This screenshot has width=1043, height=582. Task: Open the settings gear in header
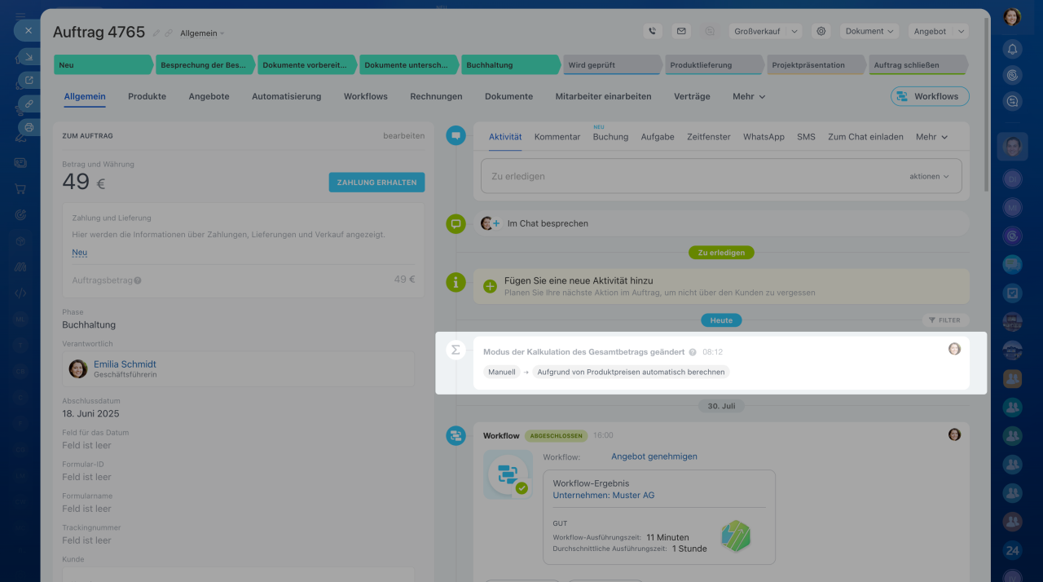[821, 31]
